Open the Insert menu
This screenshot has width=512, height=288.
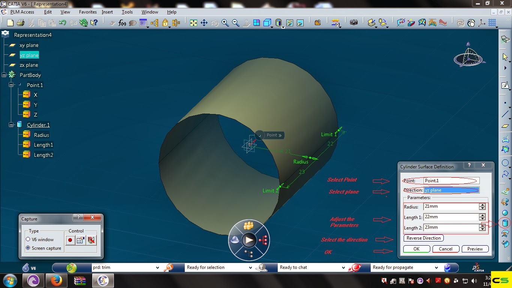[107, 12]
